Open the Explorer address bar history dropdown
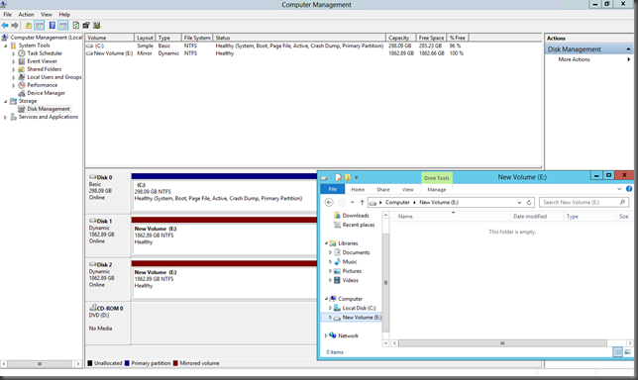This screenshot has width=638, height=380. (x=519, y=203)
